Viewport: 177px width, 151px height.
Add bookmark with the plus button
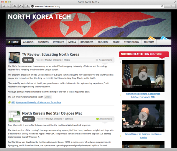coord(28,6)
